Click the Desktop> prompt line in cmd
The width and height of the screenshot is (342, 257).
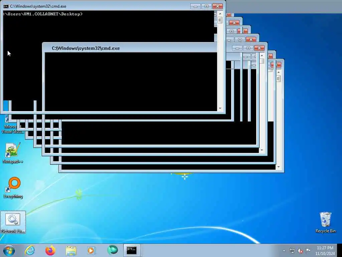tap(43, 14)
